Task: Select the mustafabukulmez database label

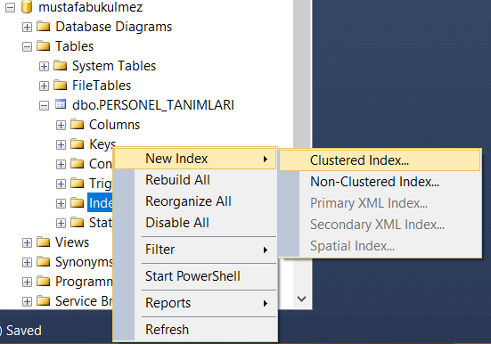Action: (x=91, y=7)
